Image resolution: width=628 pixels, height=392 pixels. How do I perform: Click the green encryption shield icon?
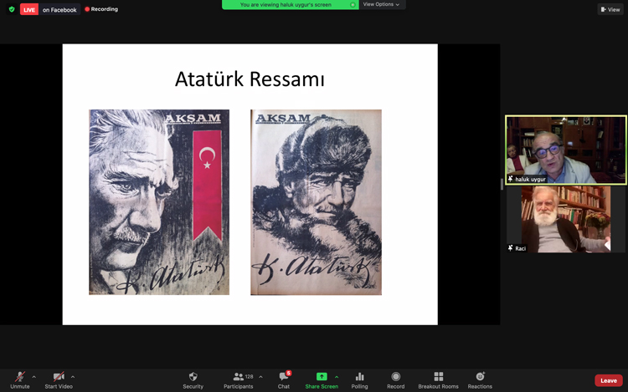pyautogui.click(x=12, y=9)
